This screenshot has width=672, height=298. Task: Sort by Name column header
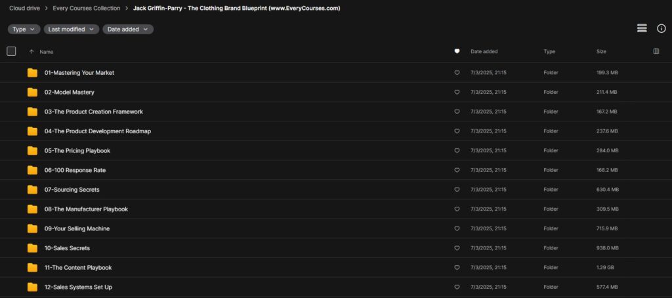47,51
